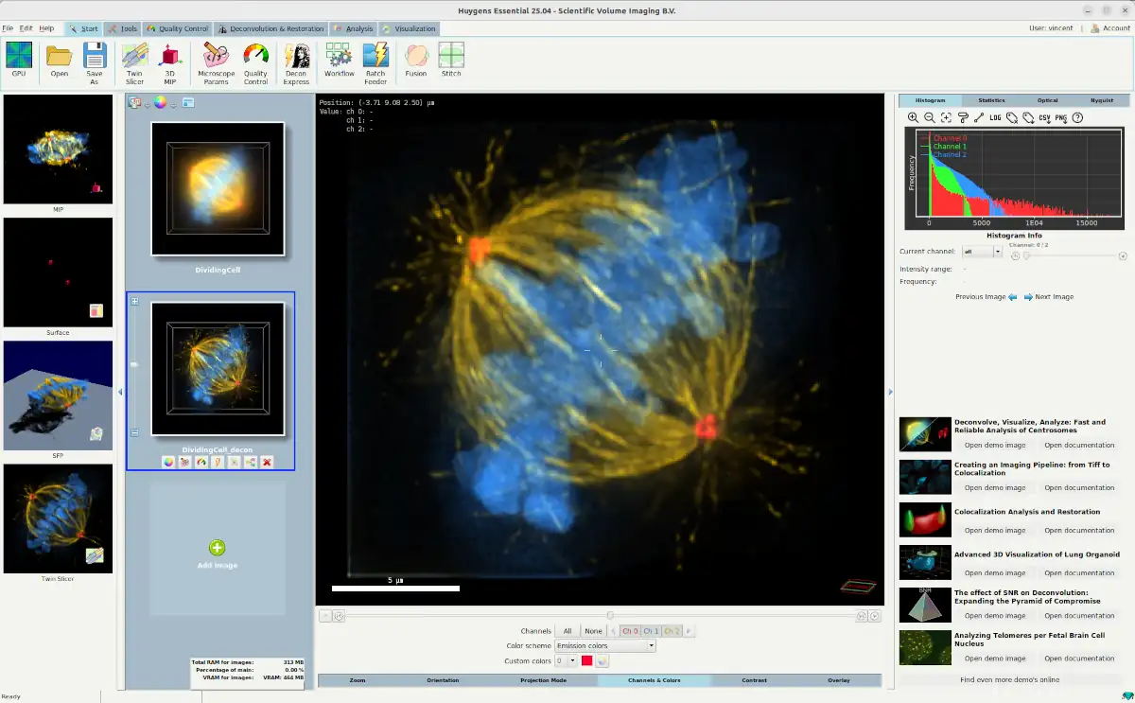Viewport: 1135px width, 703px height.
Task: Open the Custom colors channel dropdown
Action: point(566,661)
